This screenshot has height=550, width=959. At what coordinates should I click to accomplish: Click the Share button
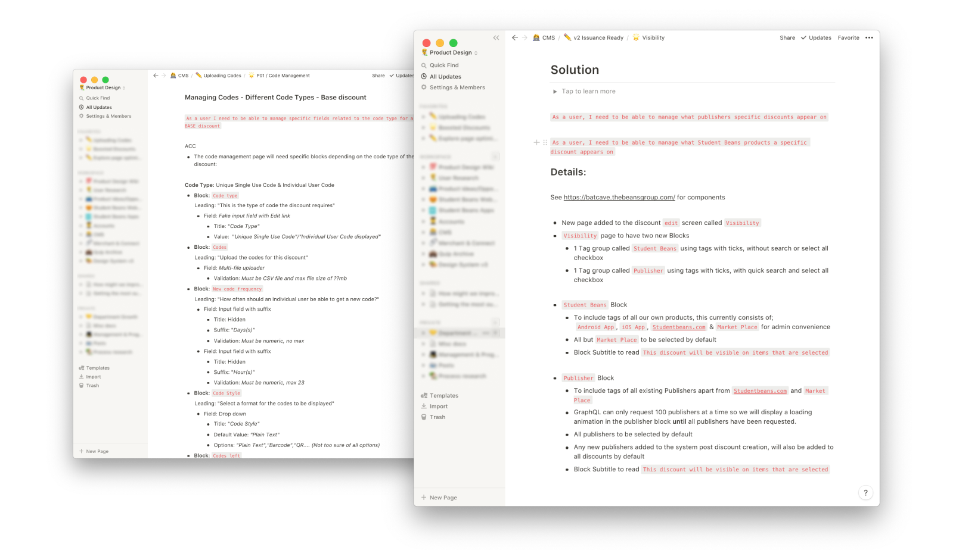coord(787,37)
